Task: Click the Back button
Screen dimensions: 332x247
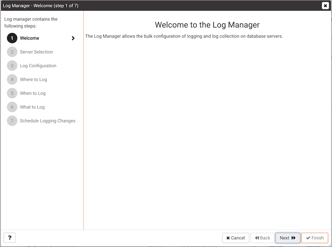Action: pyautogui.click(x=262, y=238)
